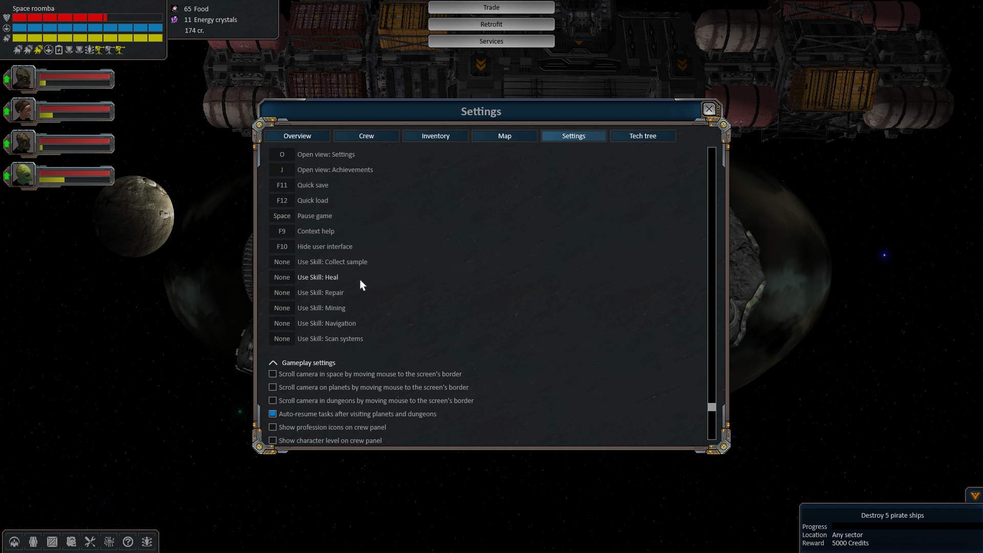Collapse the Gameplay settings section
The width and height of the screenshot is (983, 553).
click(x=273, y=363)
